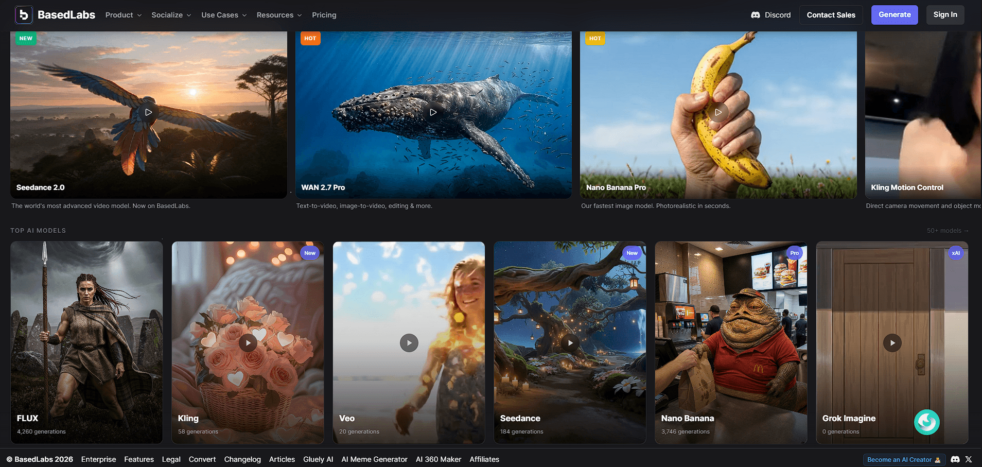This screenshot has width=982, height=467.
Task: Click '58 generations' under Kling
Action: click(198, 431)
